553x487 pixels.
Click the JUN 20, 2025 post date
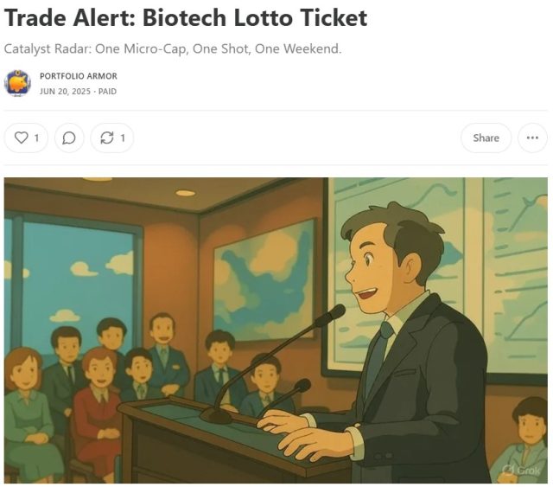[x=65, y=92]
